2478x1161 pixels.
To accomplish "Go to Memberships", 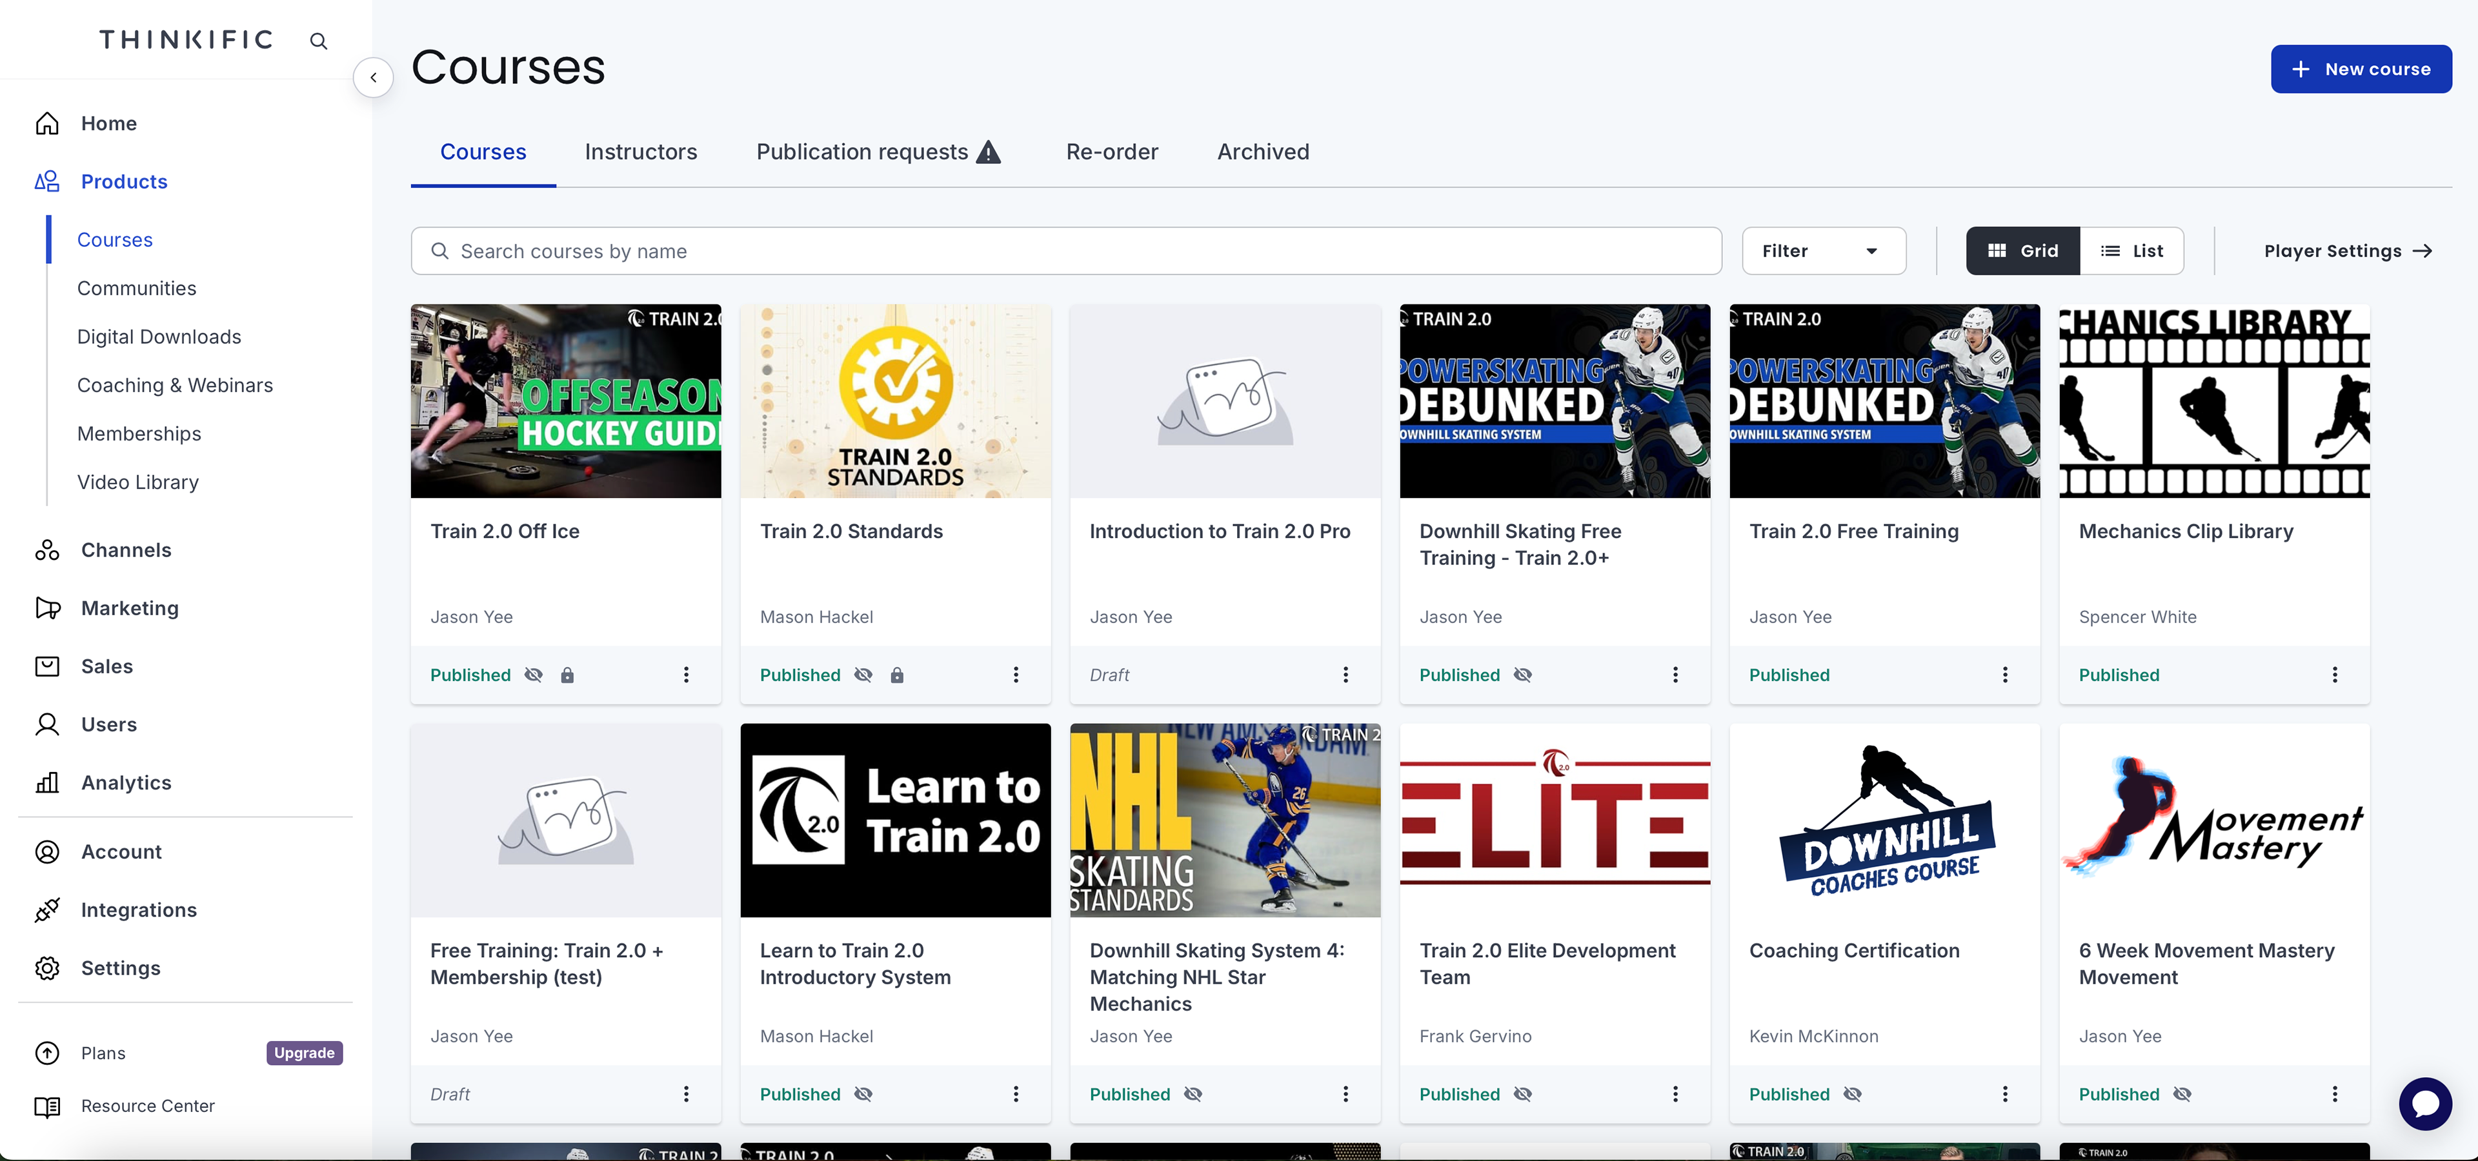I will click(x=139, y=435).
